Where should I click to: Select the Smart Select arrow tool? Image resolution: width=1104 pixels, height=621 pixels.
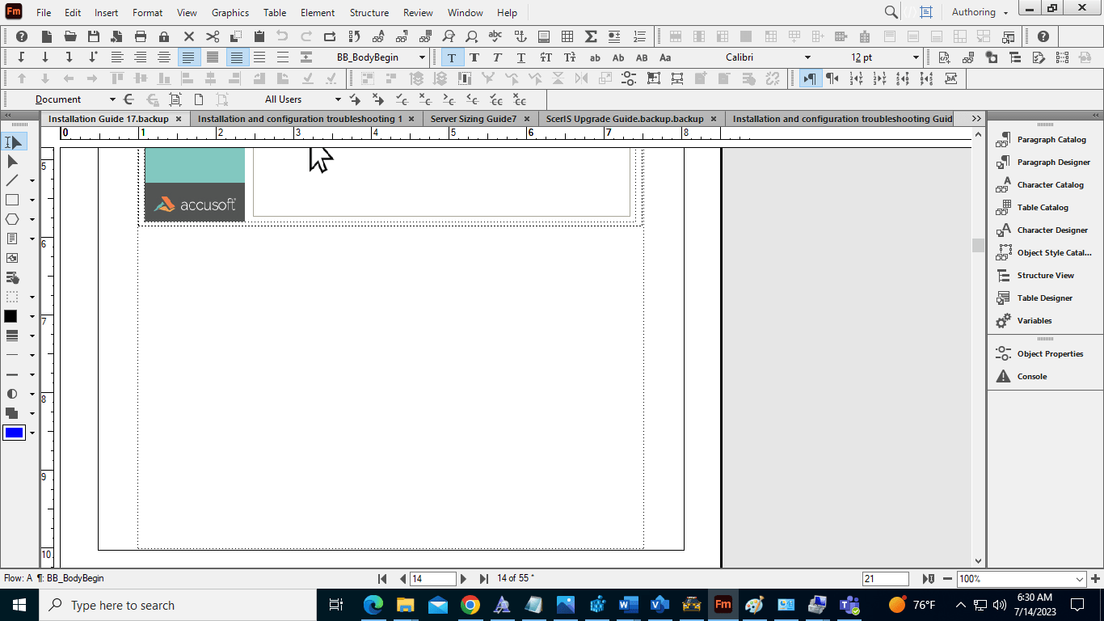(12, 142)
